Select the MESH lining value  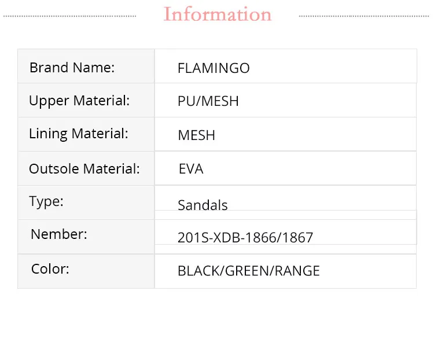(197, 135)
